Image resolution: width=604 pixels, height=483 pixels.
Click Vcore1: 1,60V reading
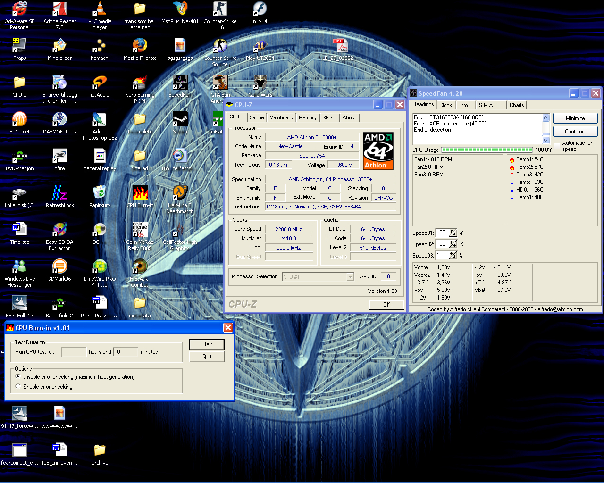click(x=432, y=267)
